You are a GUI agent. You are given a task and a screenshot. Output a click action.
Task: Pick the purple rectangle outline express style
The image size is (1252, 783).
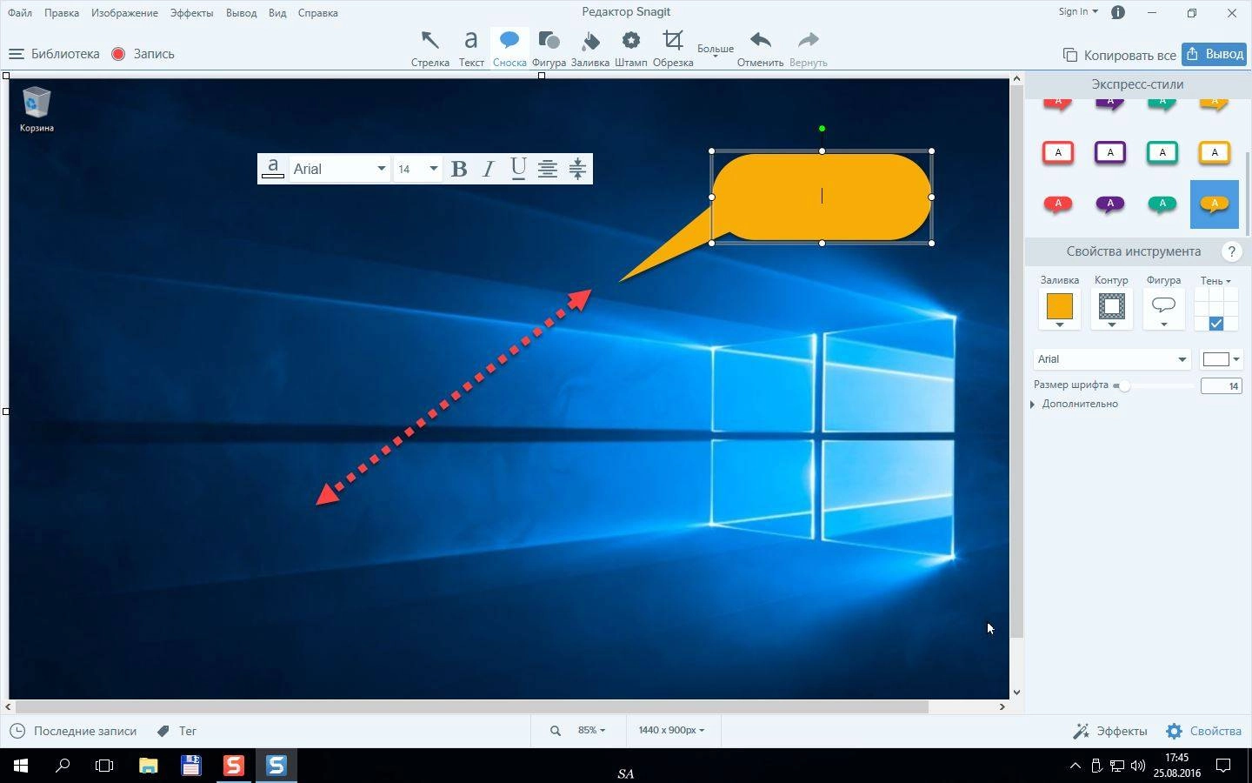pyautogui.click(x=1110, y=152)
